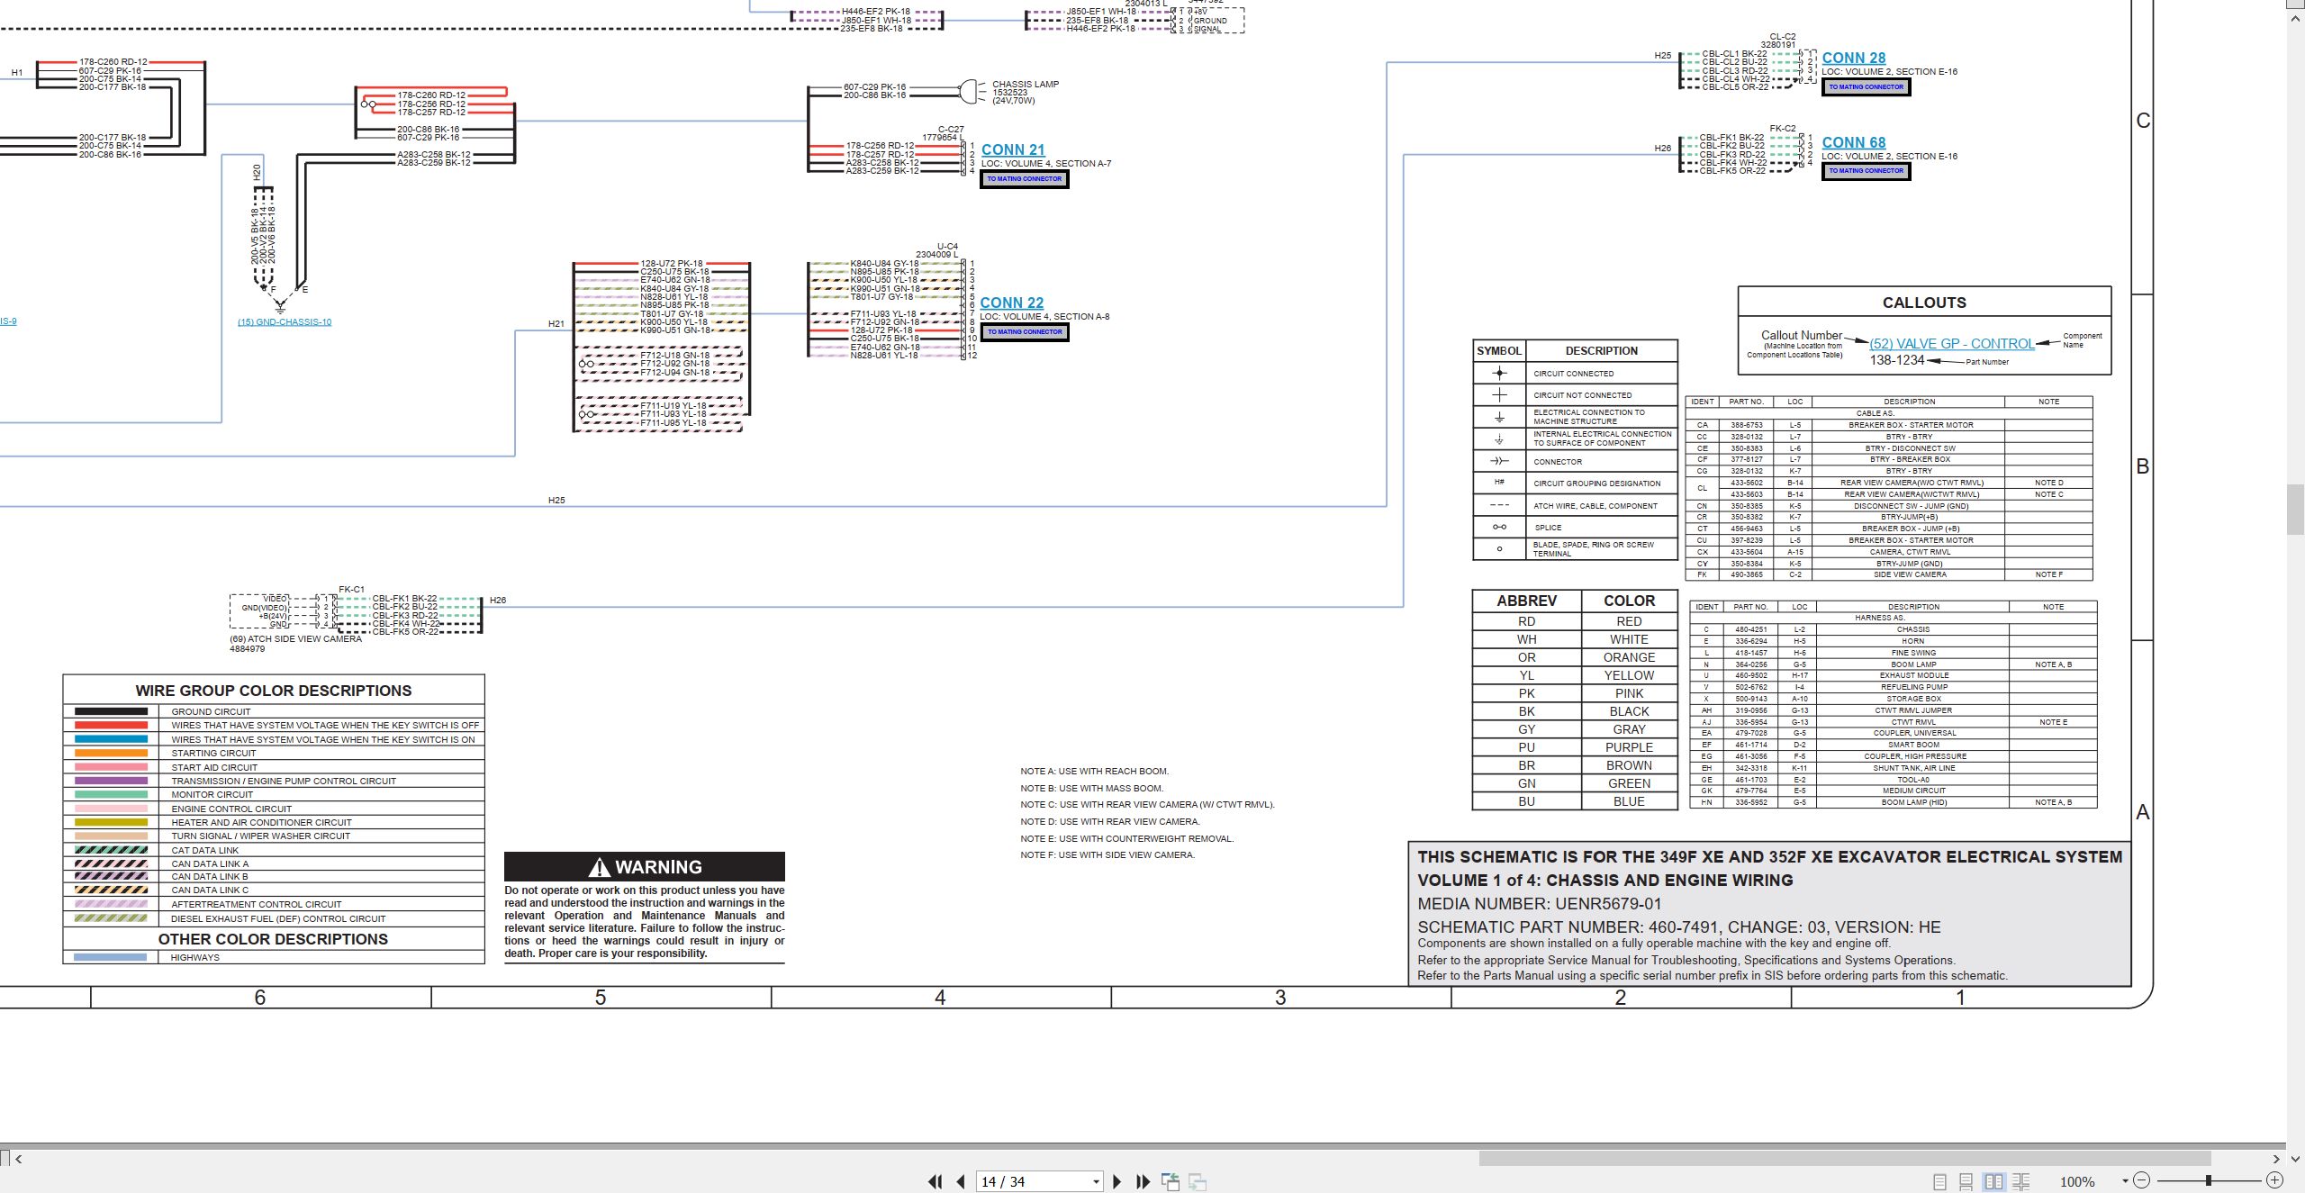Switch to single page layout
2305x1193 pixels.
(1939, 1181)
